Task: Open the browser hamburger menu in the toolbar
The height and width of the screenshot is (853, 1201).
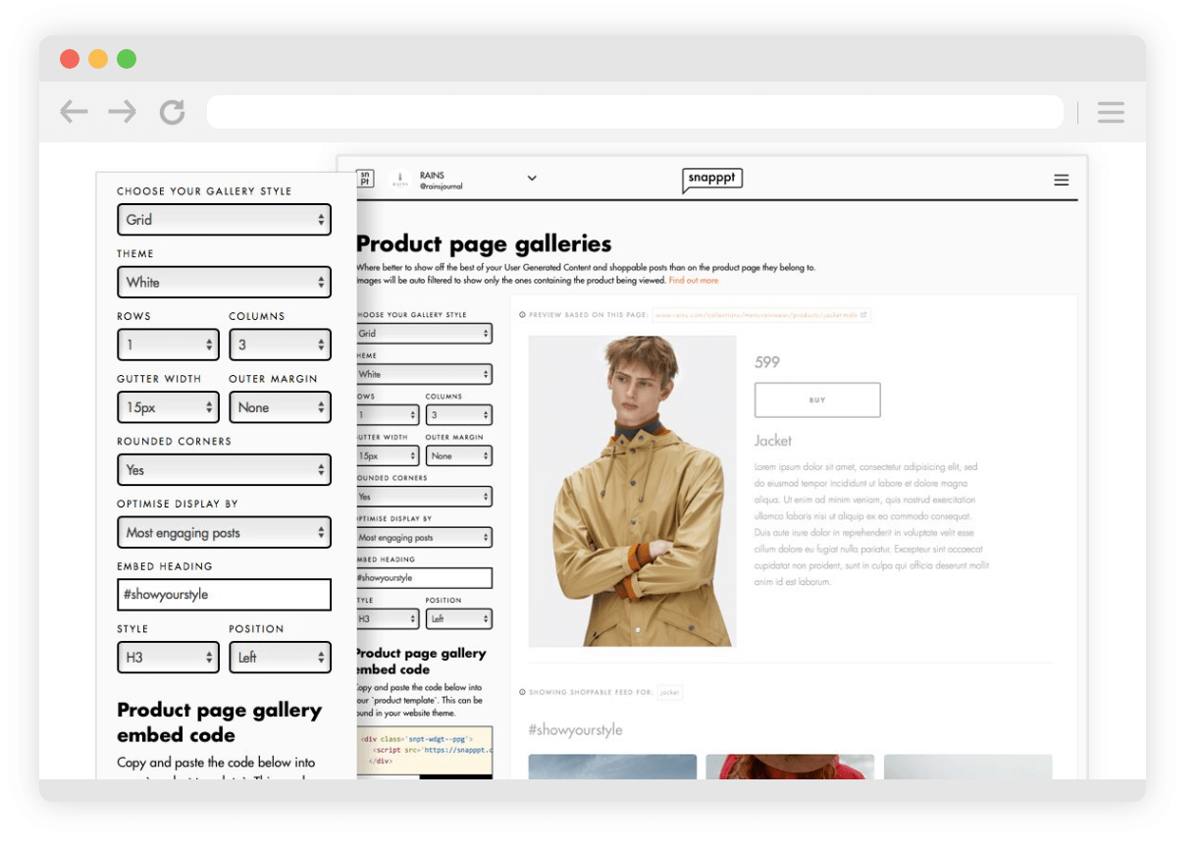Action: [x=1111, y=112]
